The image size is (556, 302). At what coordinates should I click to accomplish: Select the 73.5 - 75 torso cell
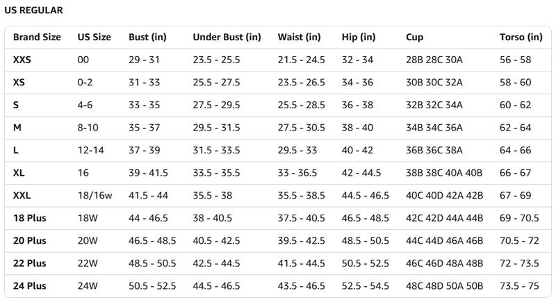[x=519, y=286]
